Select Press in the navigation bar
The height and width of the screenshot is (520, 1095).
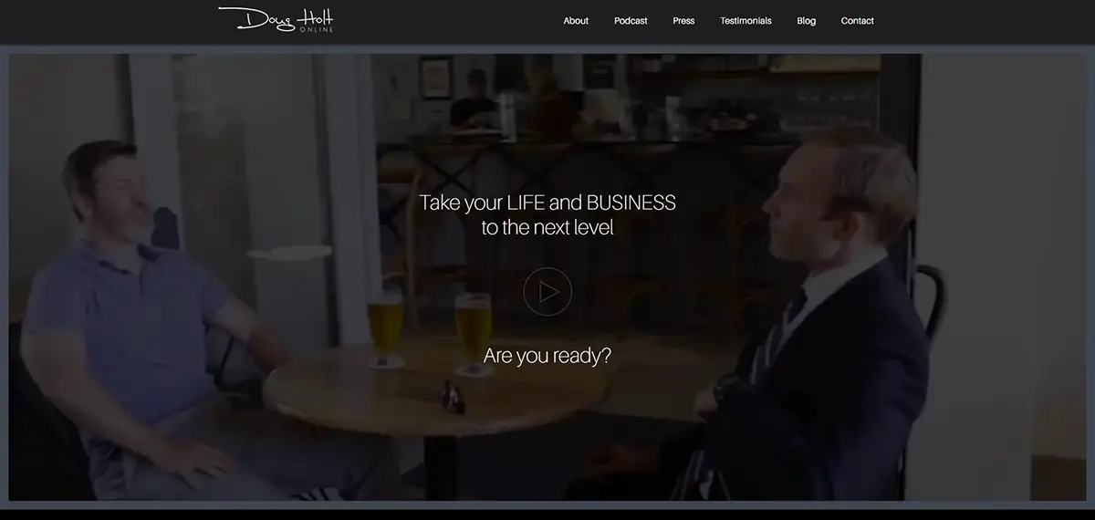pyautogui.click(x=683, y=21)
